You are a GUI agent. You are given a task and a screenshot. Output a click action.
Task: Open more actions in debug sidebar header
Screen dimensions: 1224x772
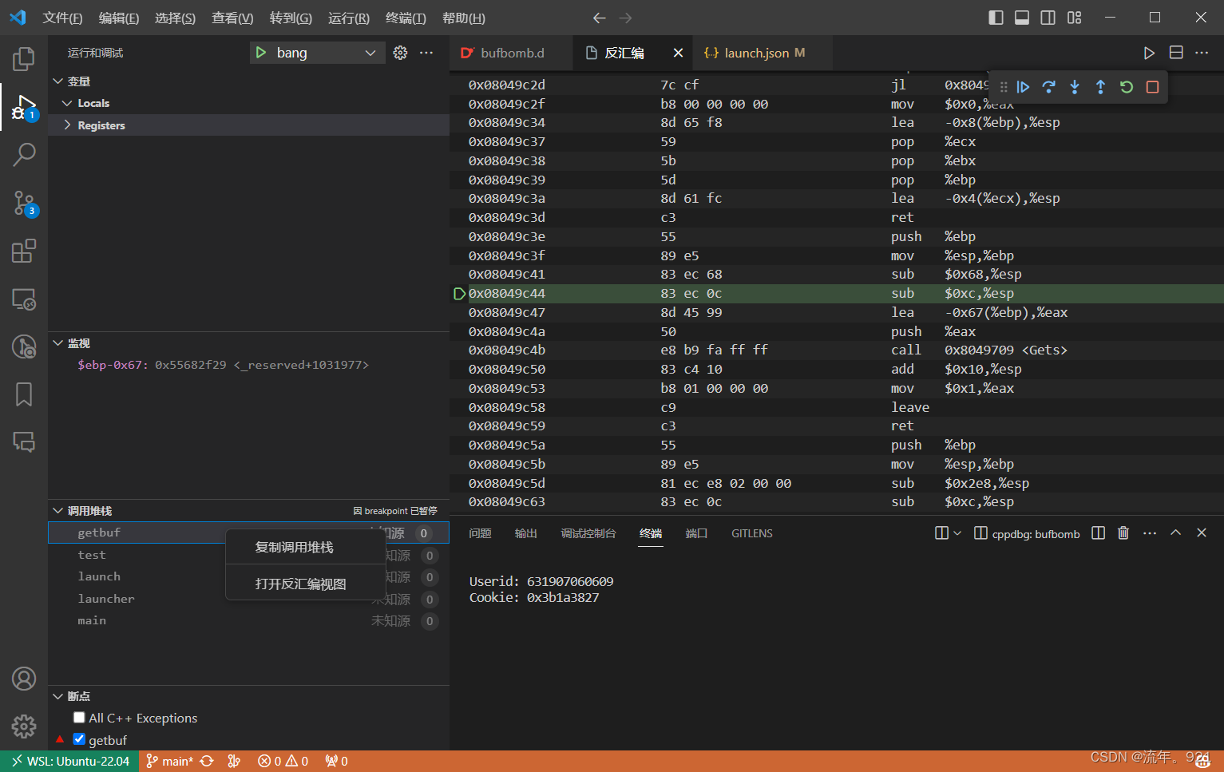point(426,53)
